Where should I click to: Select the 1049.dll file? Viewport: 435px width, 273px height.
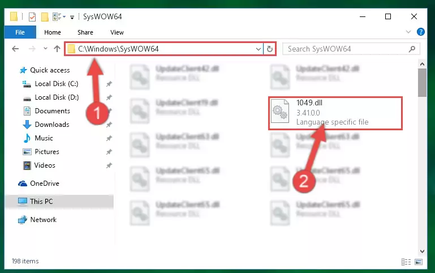(x=335, y=113)
